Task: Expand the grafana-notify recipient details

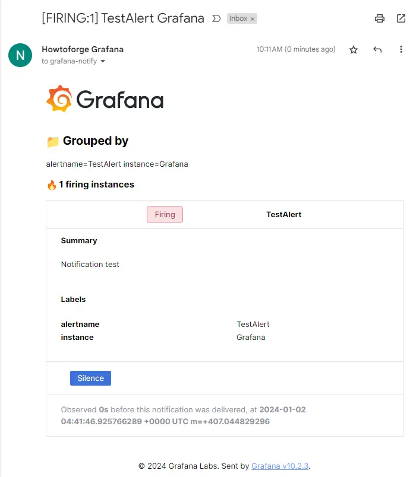Action: click(67, 62)
